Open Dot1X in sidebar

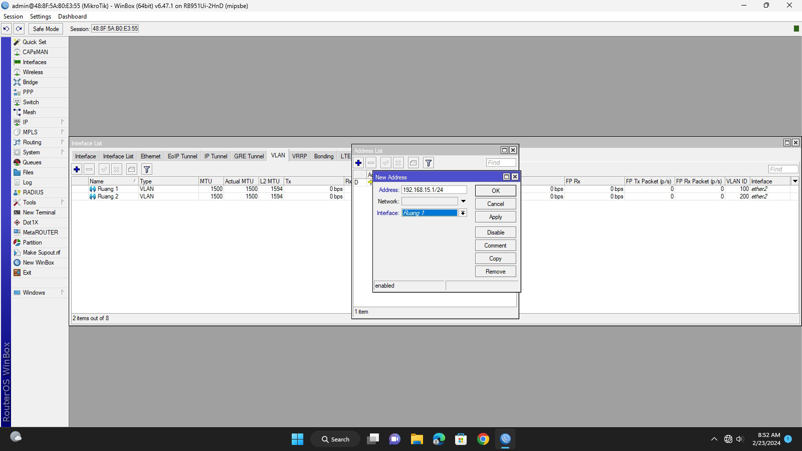pyautogui.click(x=30, y=222)
